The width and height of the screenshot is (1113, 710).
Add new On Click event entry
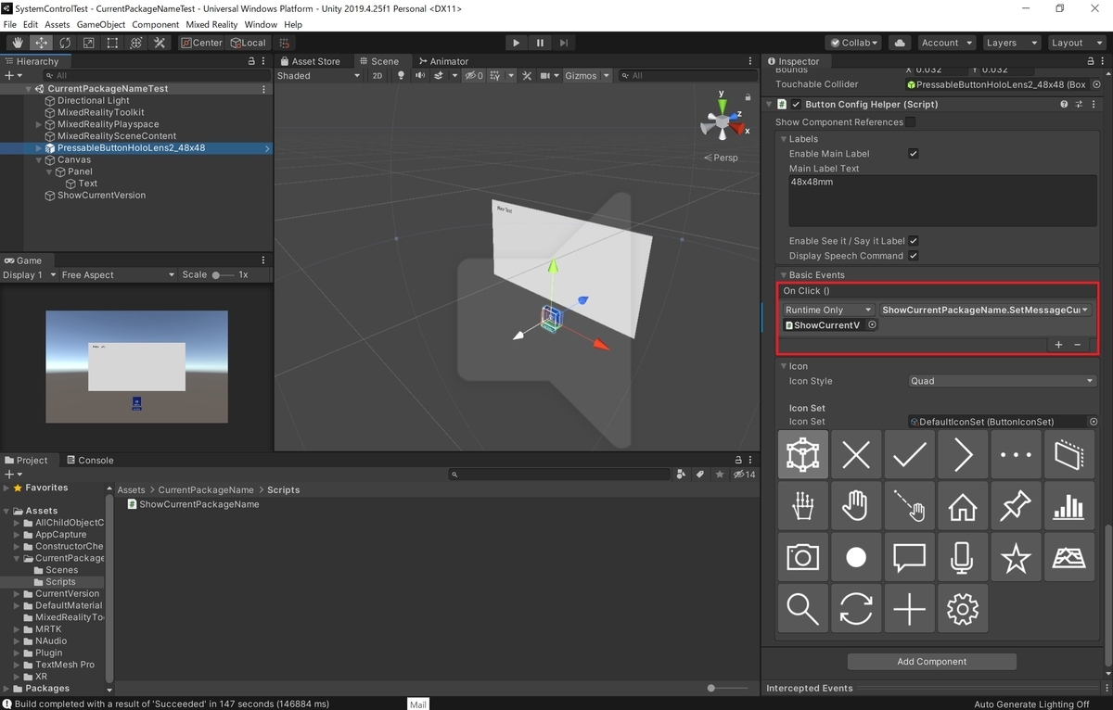click(1058, 345)
